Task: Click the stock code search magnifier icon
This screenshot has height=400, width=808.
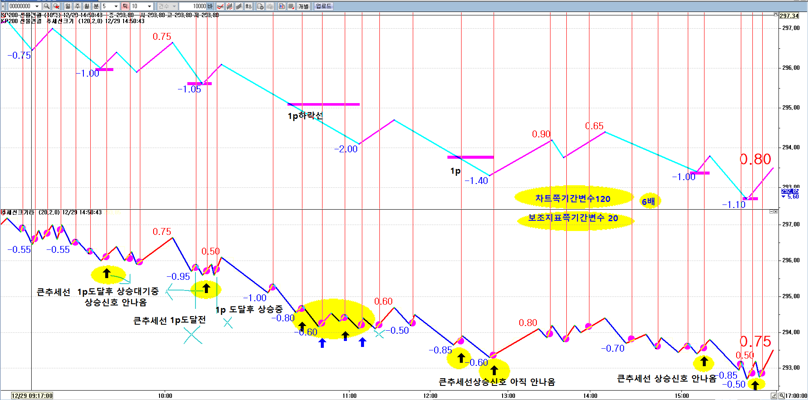Action: point(47,6)
